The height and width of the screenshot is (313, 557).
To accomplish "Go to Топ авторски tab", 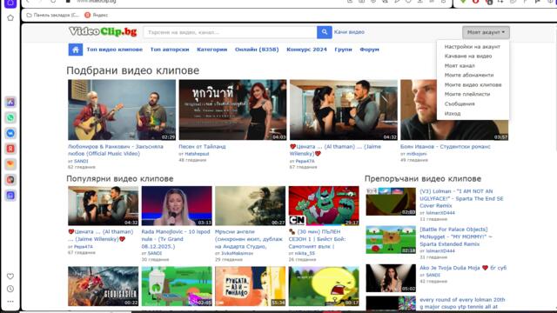I will coord(170,50).
